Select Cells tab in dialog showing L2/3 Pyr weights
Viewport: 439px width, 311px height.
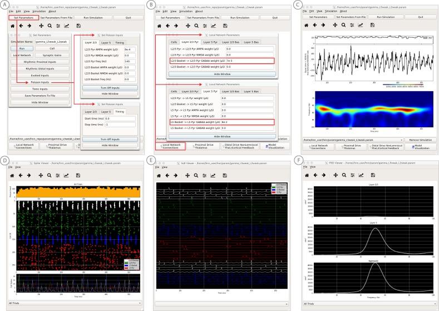pyautogui.click(x=174, y=42)
